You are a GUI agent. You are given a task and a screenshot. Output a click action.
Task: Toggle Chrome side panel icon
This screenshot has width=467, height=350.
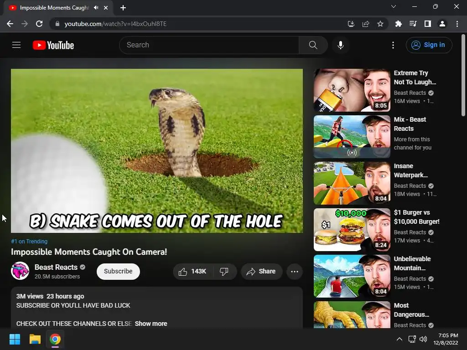click(428, 24)
